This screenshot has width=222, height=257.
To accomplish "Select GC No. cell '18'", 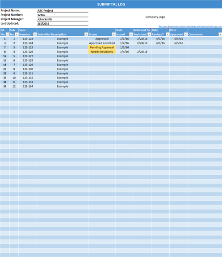I will 5,65.
